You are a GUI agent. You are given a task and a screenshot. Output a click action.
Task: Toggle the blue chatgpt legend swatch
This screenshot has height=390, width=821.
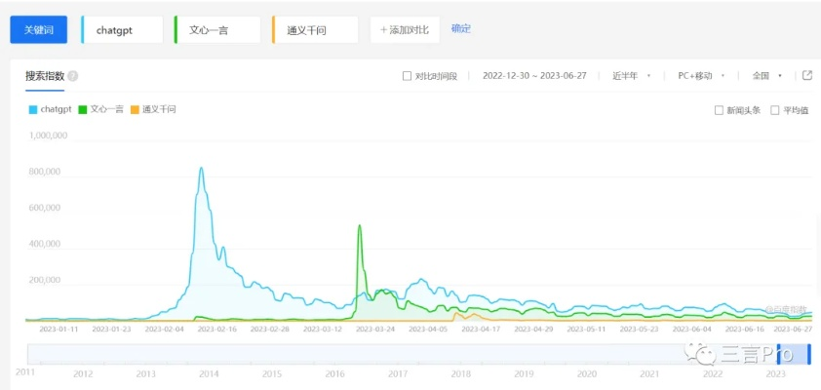tap(32, 110)
